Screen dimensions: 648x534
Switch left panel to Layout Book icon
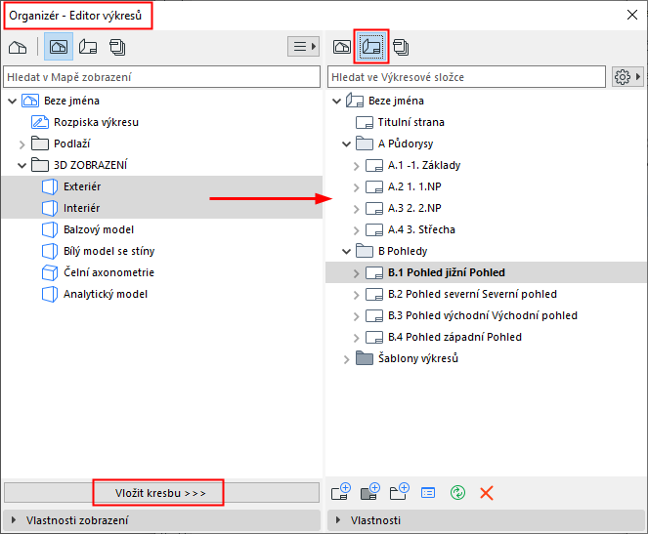pyautogui.click(x=88, y=47)
